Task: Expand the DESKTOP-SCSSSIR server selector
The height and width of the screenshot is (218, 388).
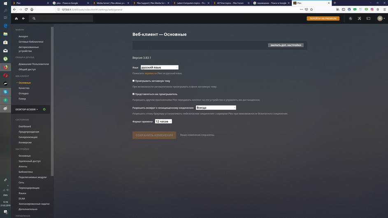Action: point(27,109)
